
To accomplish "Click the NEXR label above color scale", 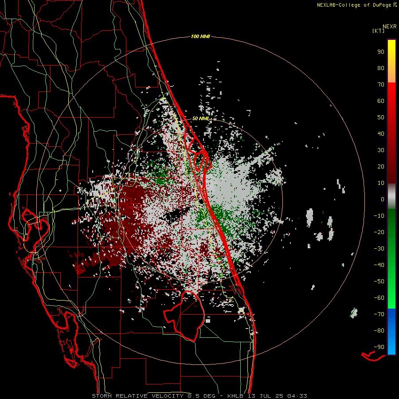I will coord(390,27).
